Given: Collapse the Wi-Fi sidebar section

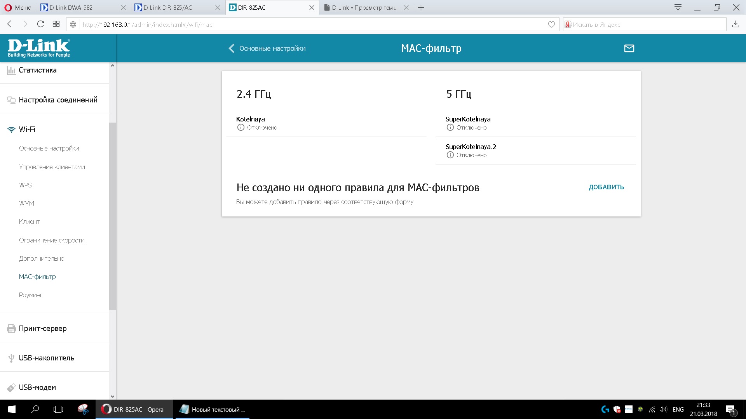Looking at the screenshot, I should [x=27, y=130].
